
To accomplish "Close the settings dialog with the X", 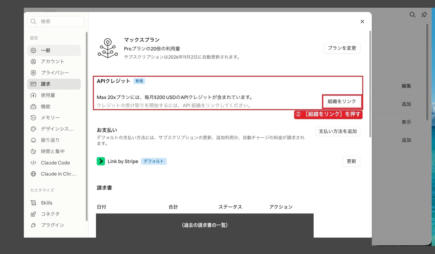I will click(362, 22).
